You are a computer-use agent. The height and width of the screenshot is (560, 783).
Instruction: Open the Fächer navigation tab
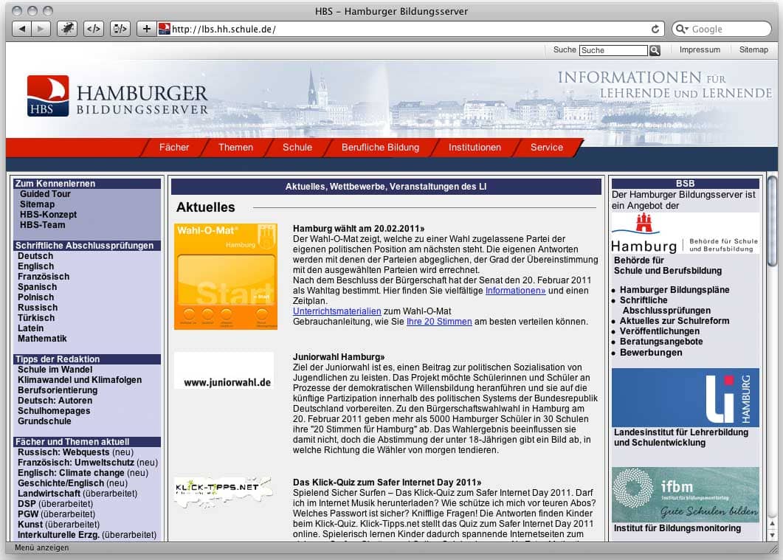coord(174,147)
